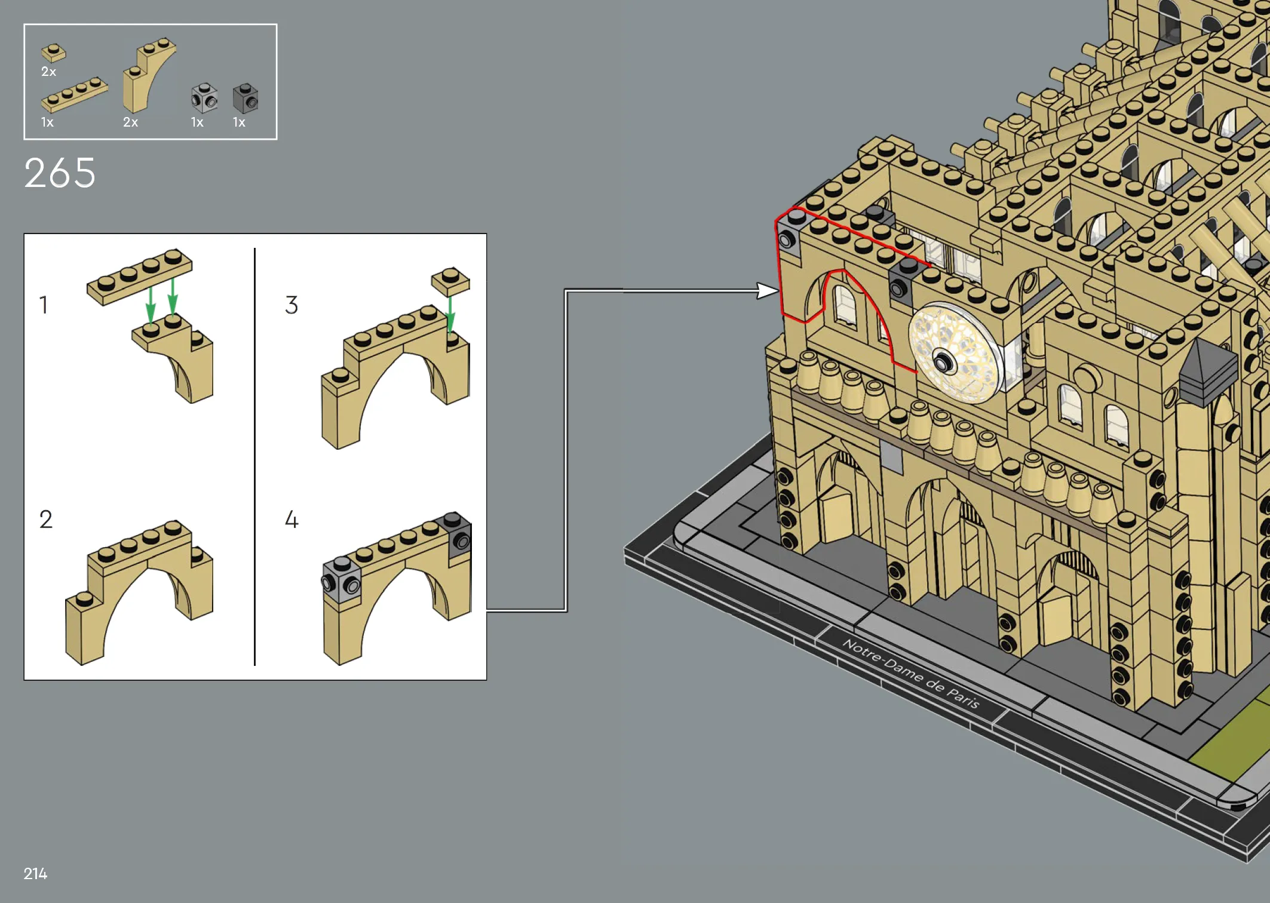Click the step number 265
The image size is (1270, 903).
60,173
